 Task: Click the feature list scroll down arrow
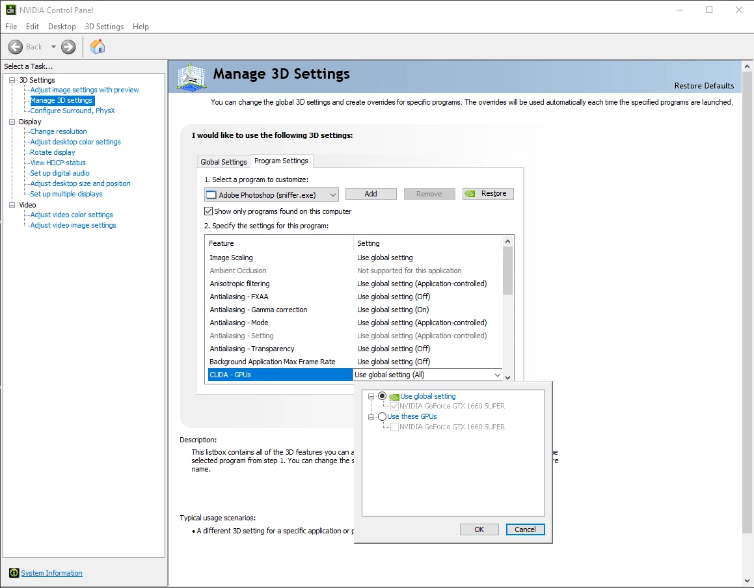(508, 377)
